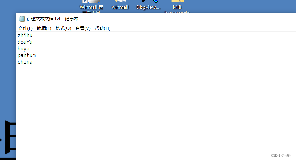
Task: Select the MIB browser.zip desktop file
Action: tap(177, 7)
